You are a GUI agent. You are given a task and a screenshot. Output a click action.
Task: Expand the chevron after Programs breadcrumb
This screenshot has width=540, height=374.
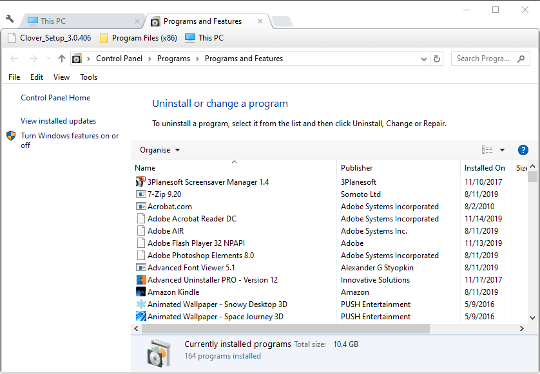(197, 59)
